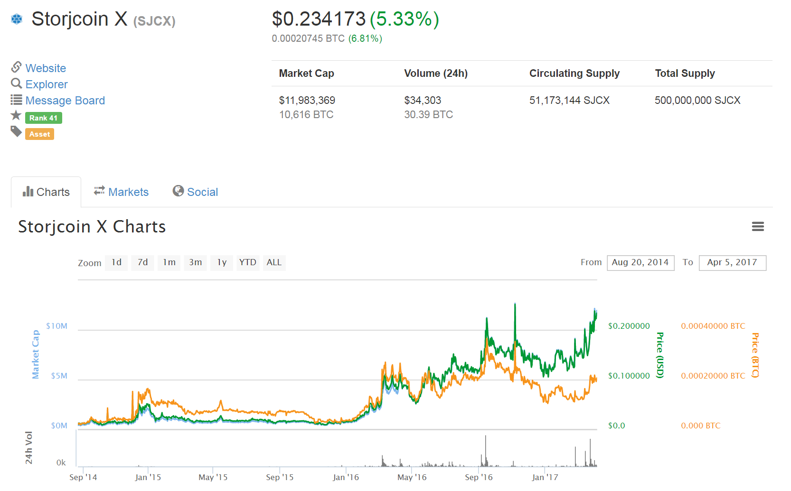791x491 pixels.
Task: Set chart zoom to YTD
Action: coord(248,262)
